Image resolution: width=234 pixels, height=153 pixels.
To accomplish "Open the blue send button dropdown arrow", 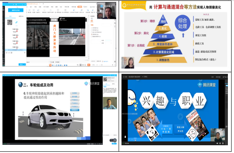I will pos(25,64).
